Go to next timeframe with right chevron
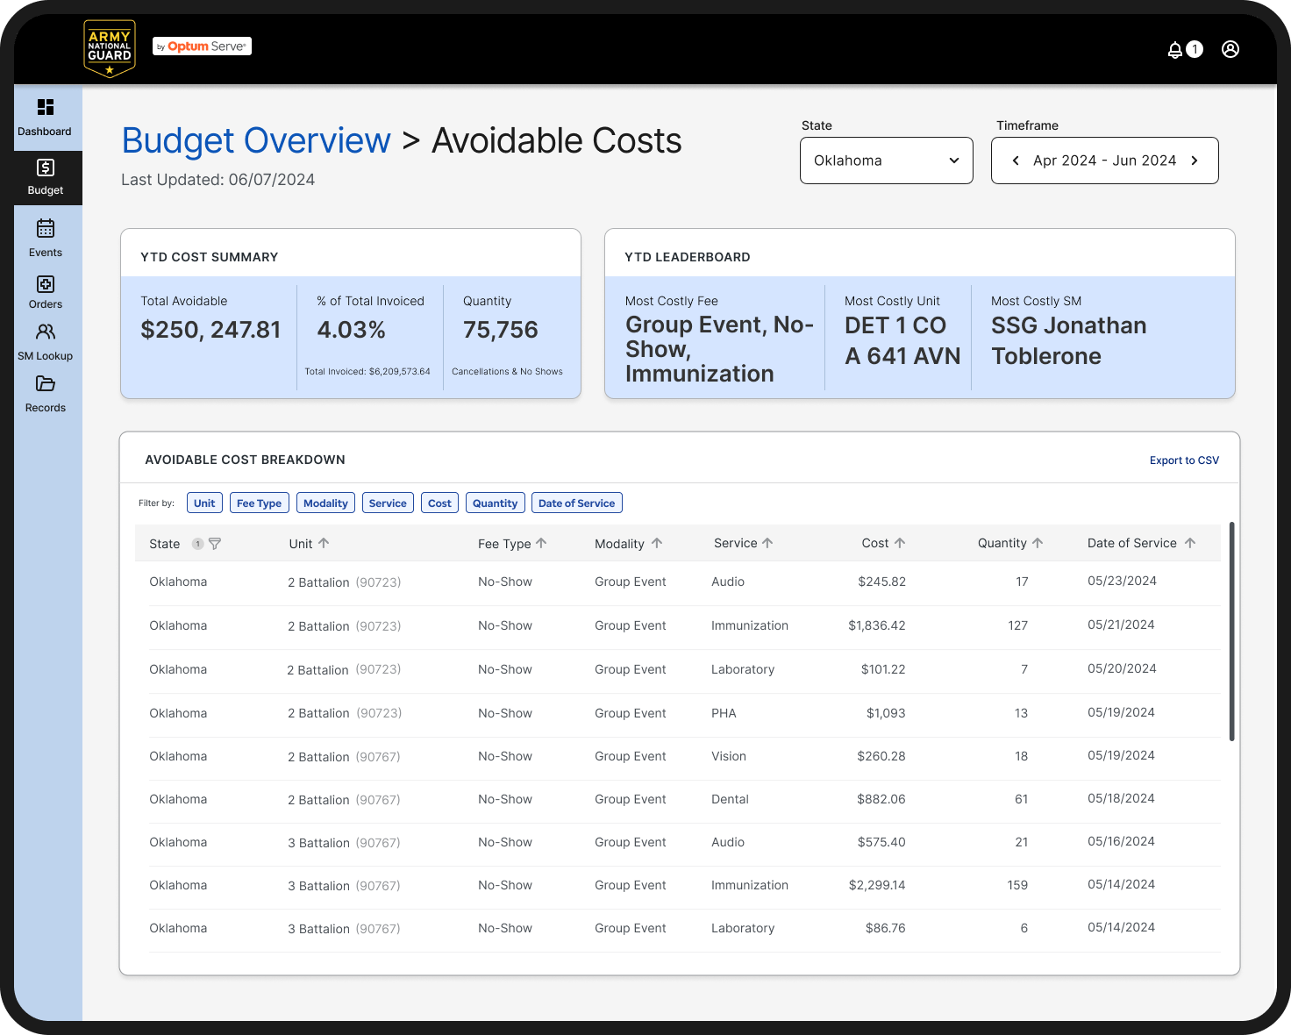This screenshot has width=1291, height=1035. (1195, 161)
